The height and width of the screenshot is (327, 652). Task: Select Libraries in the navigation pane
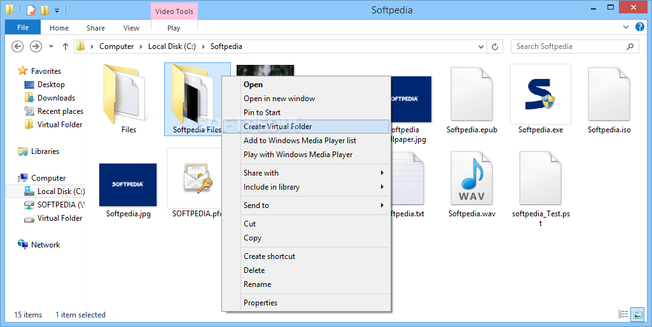(39, 151)
